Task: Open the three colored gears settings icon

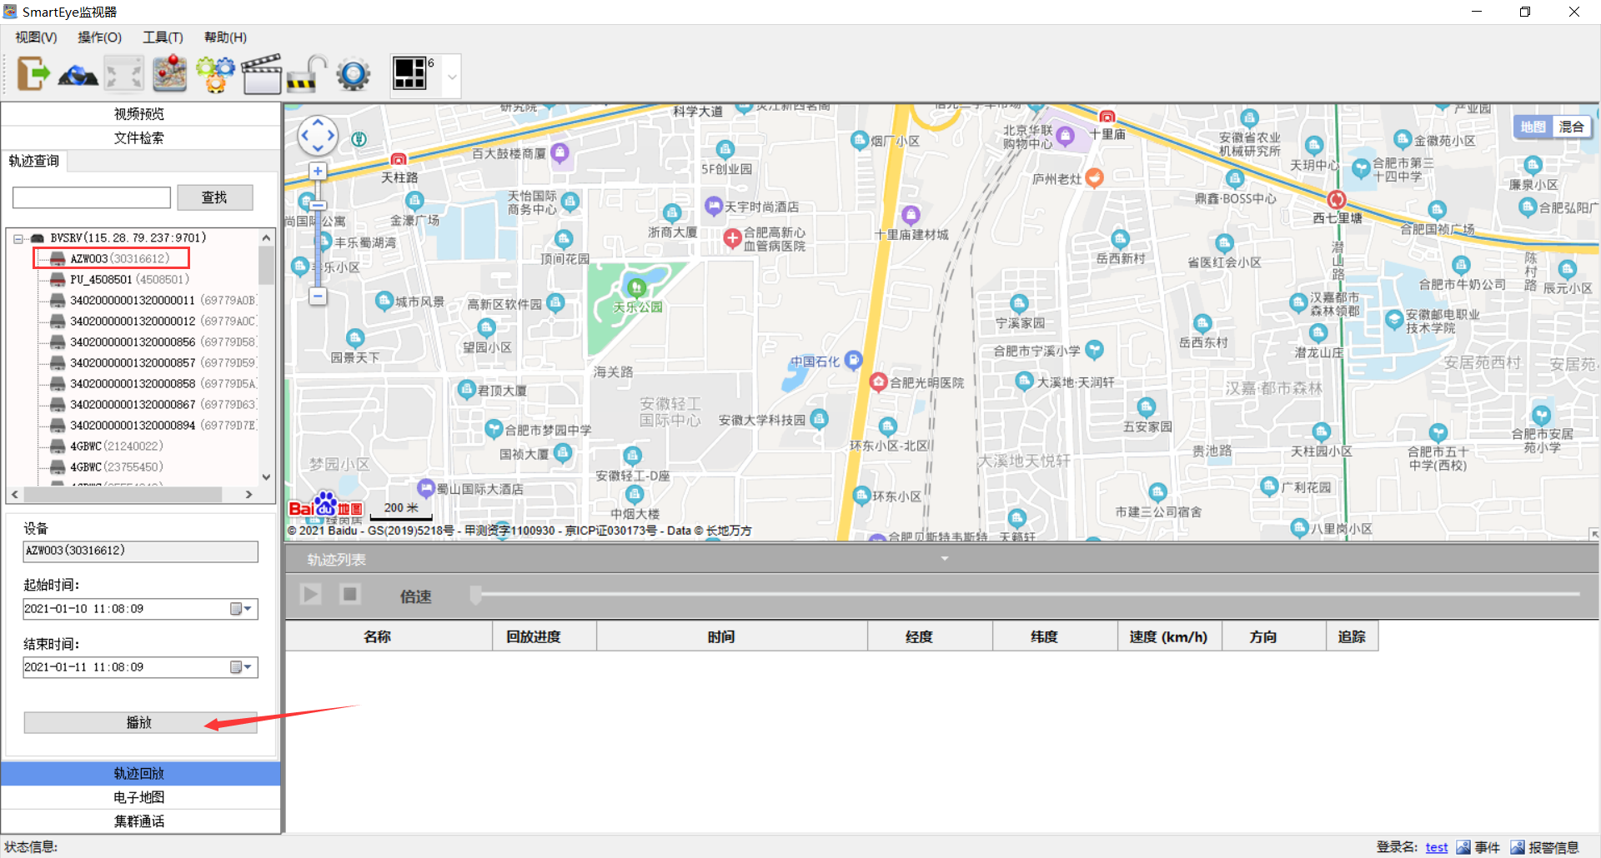Action: (215, 74)
